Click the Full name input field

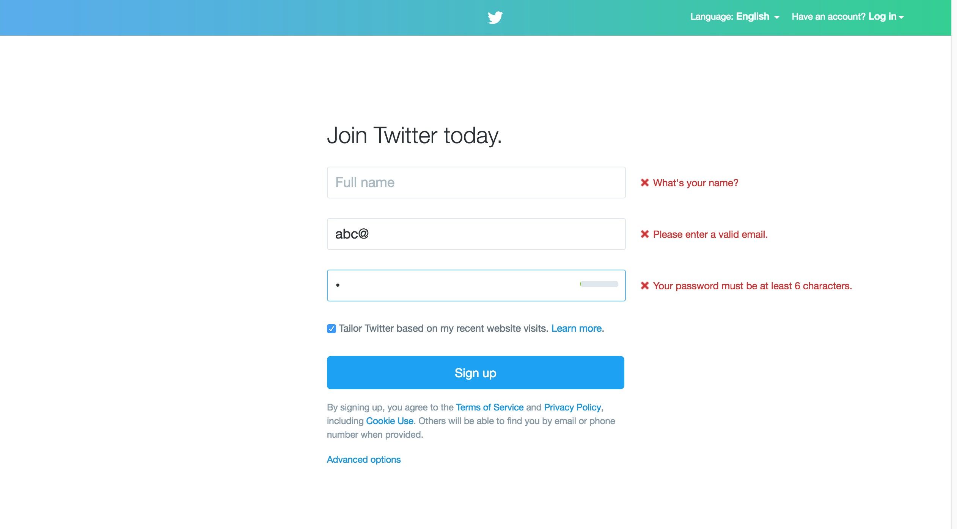(476, 182)
